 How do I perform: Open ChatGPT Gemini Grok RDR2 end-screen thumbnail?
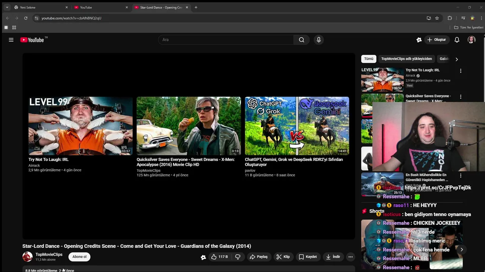click(297, 126)
